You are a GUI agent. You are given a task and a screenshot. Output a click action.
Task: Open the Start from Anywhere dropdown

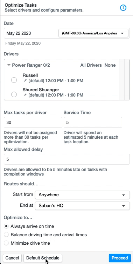(82, 195)
